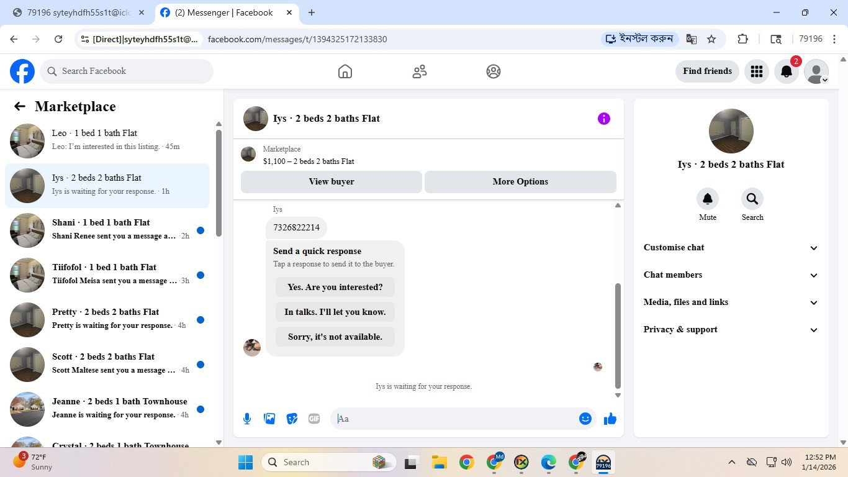848x477 pixels.
Task: Open Tiifofol · 1 bed 1 bath Flat chat
Action: click(x=107, y=275)
